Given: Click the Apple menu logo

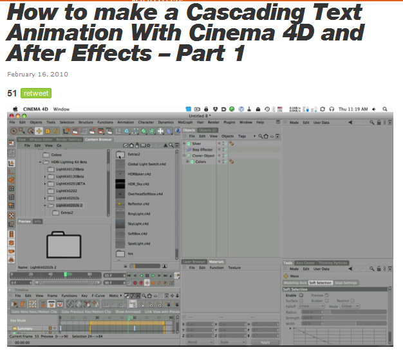Looking at the screenshot, I should pos(15,109).
